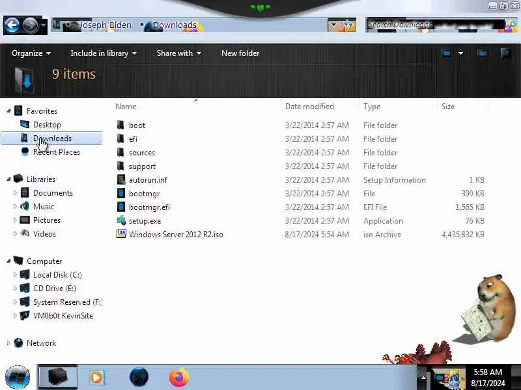Expand the Music library
This screenshot has width=521, height=390.
click(14, 206)
